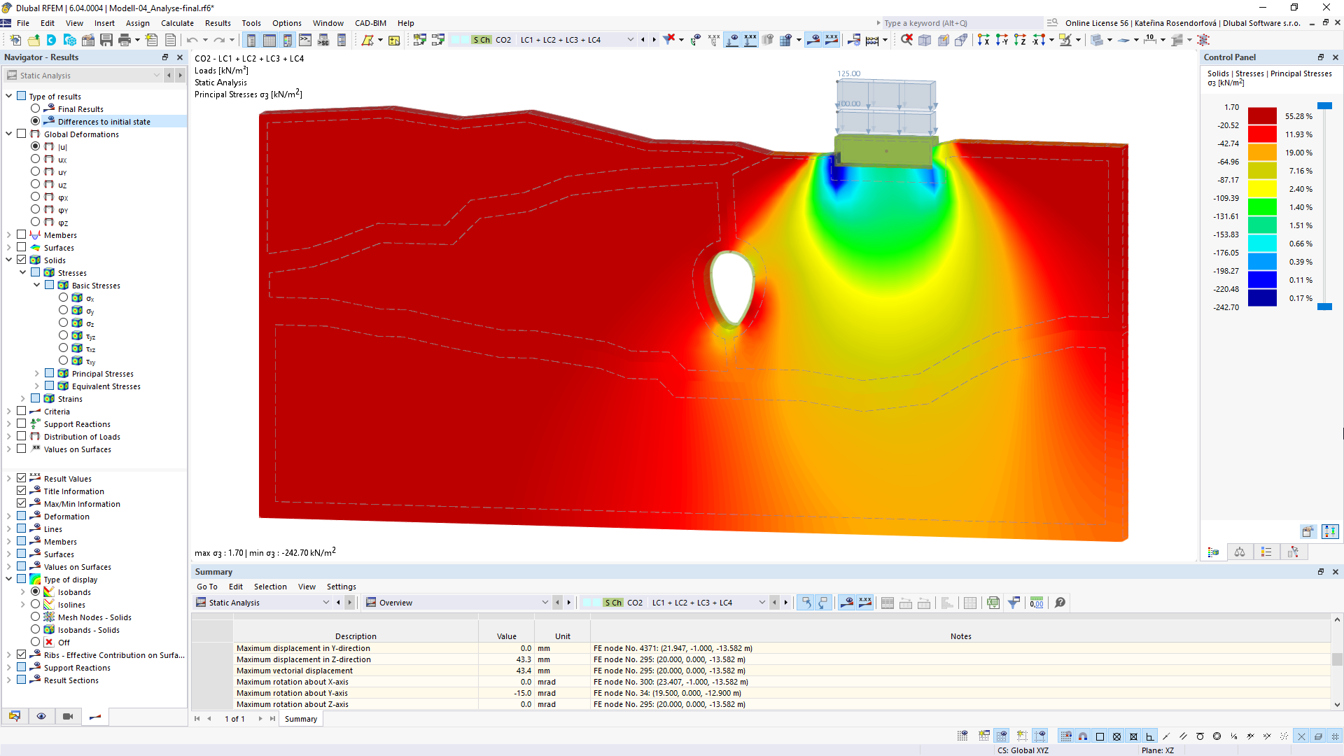Expand the Solids tree node
The height and width of the screenshot is (756, 1344).
pos(8,260)
